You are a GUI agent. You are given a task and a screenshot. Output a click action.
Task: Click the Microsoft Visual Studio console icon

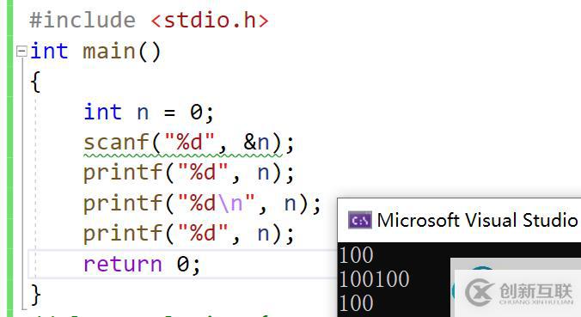(360, 221)
